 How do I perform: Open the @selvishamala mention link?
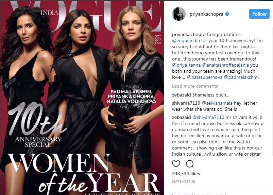[217, 103]
